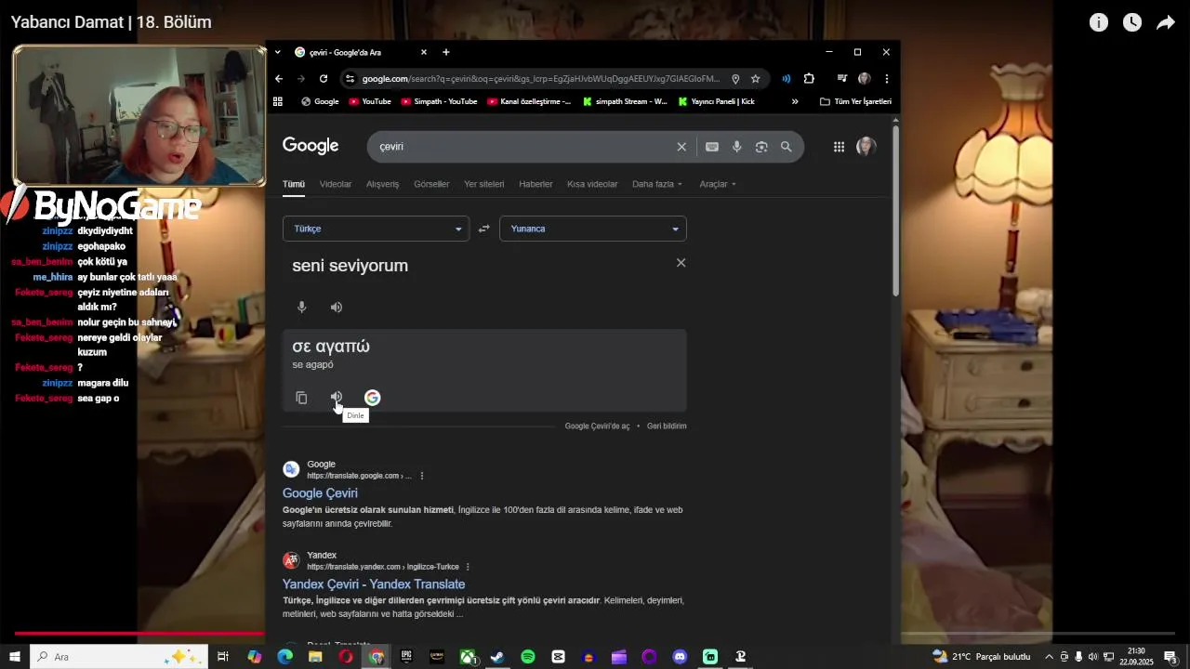Open Steam from the taskbar

click(x=497, y=657)
